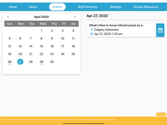
Task: Click the Thu weekday header
Action: coord(54,24)
